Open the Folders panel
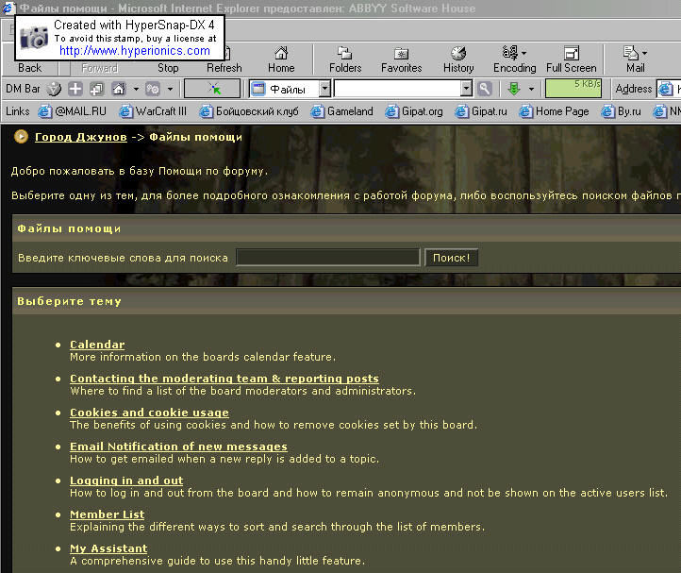This screenshot has width=681, height=573. point(345,59)
